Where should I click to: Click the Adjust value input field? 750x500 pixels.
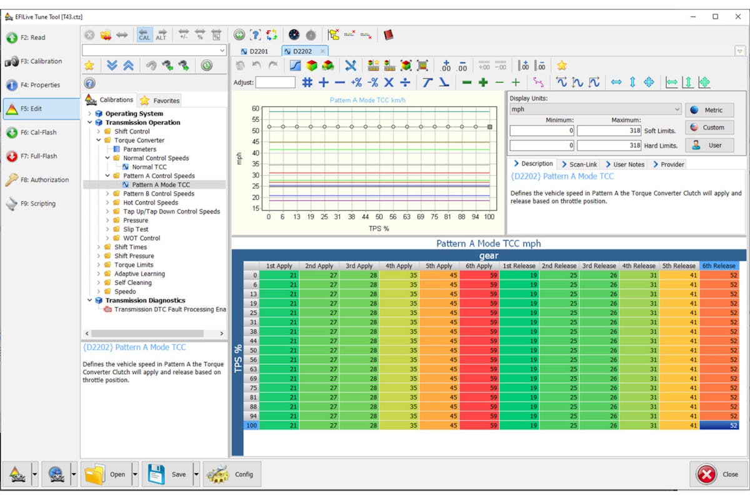tap(275, 82)
